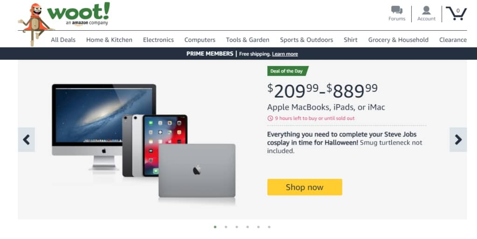
Task: Open the Clearance category
Action: click(453, 40)
